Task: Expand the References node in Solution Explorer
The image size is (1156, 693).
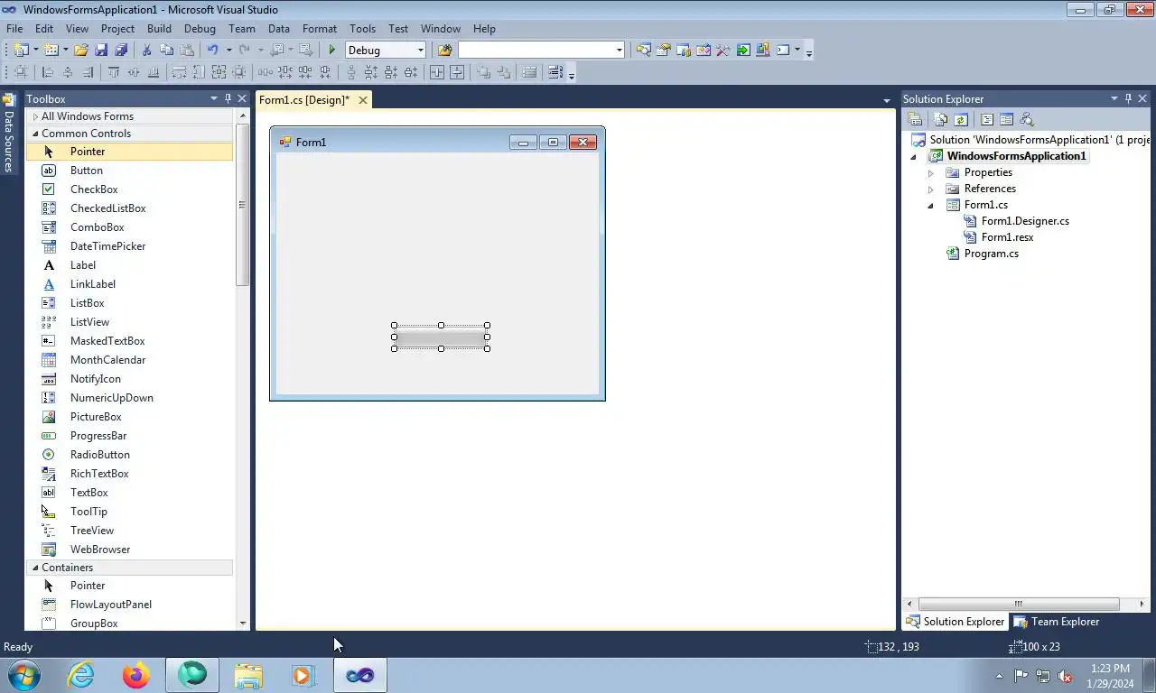Action: (931, 189)
